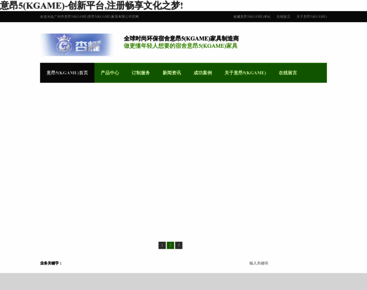The image size is (367, 290).
Task: Click the 收藏意昂5(KGAME)本站 link in top bar
Action: click(252, 16)
